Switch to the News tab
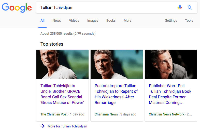This screenshot has width=200, height=131. coord(57,20)
